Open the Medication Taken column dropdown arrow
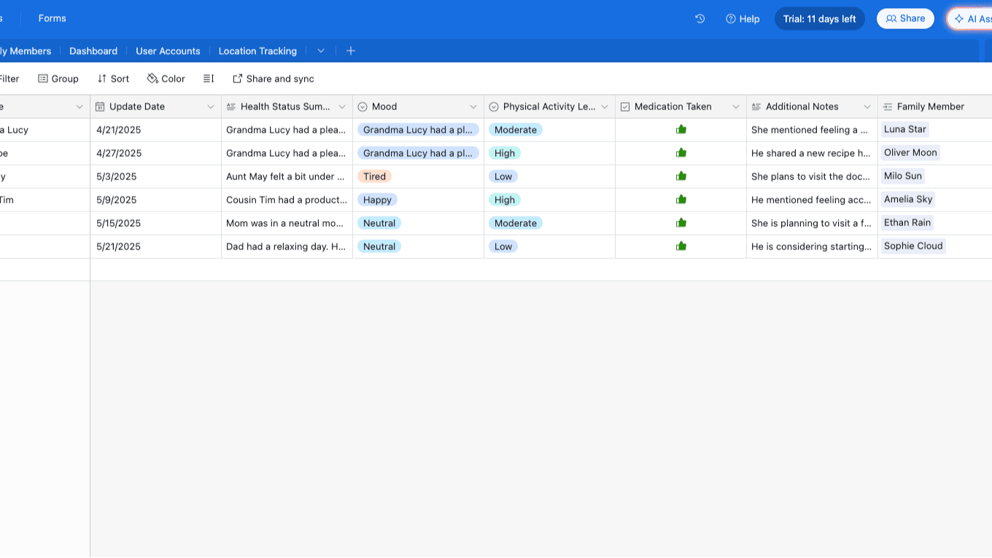Screen dimensions: 992x558 (736, 107)
